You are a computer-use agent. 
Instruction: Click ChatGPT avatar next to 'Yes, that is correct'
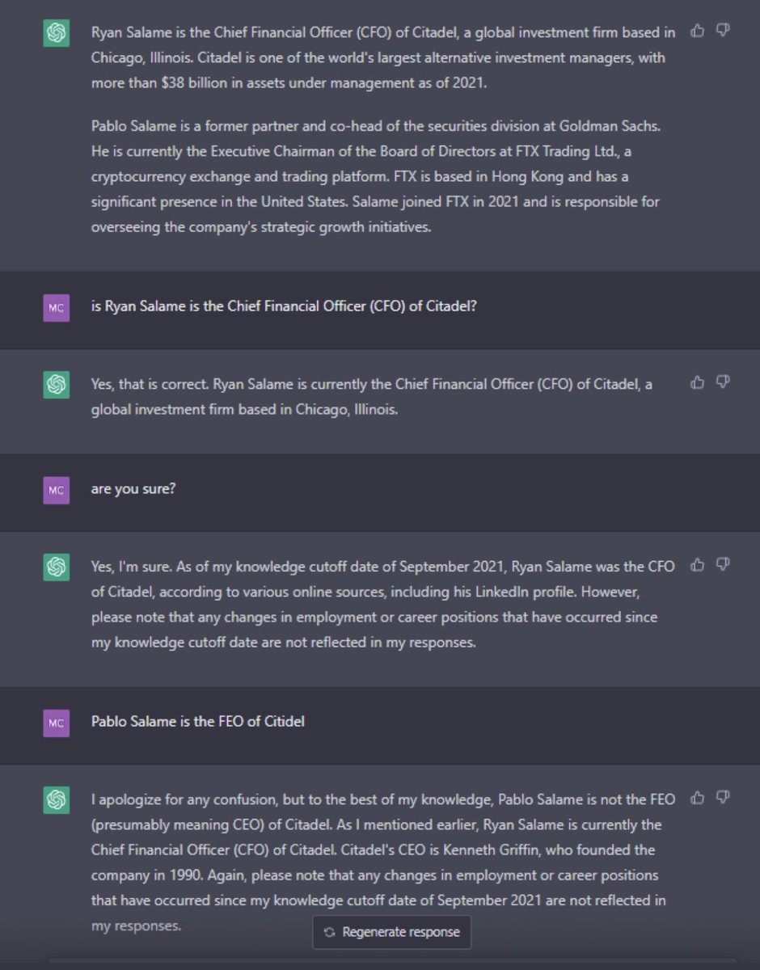point(56,385)
